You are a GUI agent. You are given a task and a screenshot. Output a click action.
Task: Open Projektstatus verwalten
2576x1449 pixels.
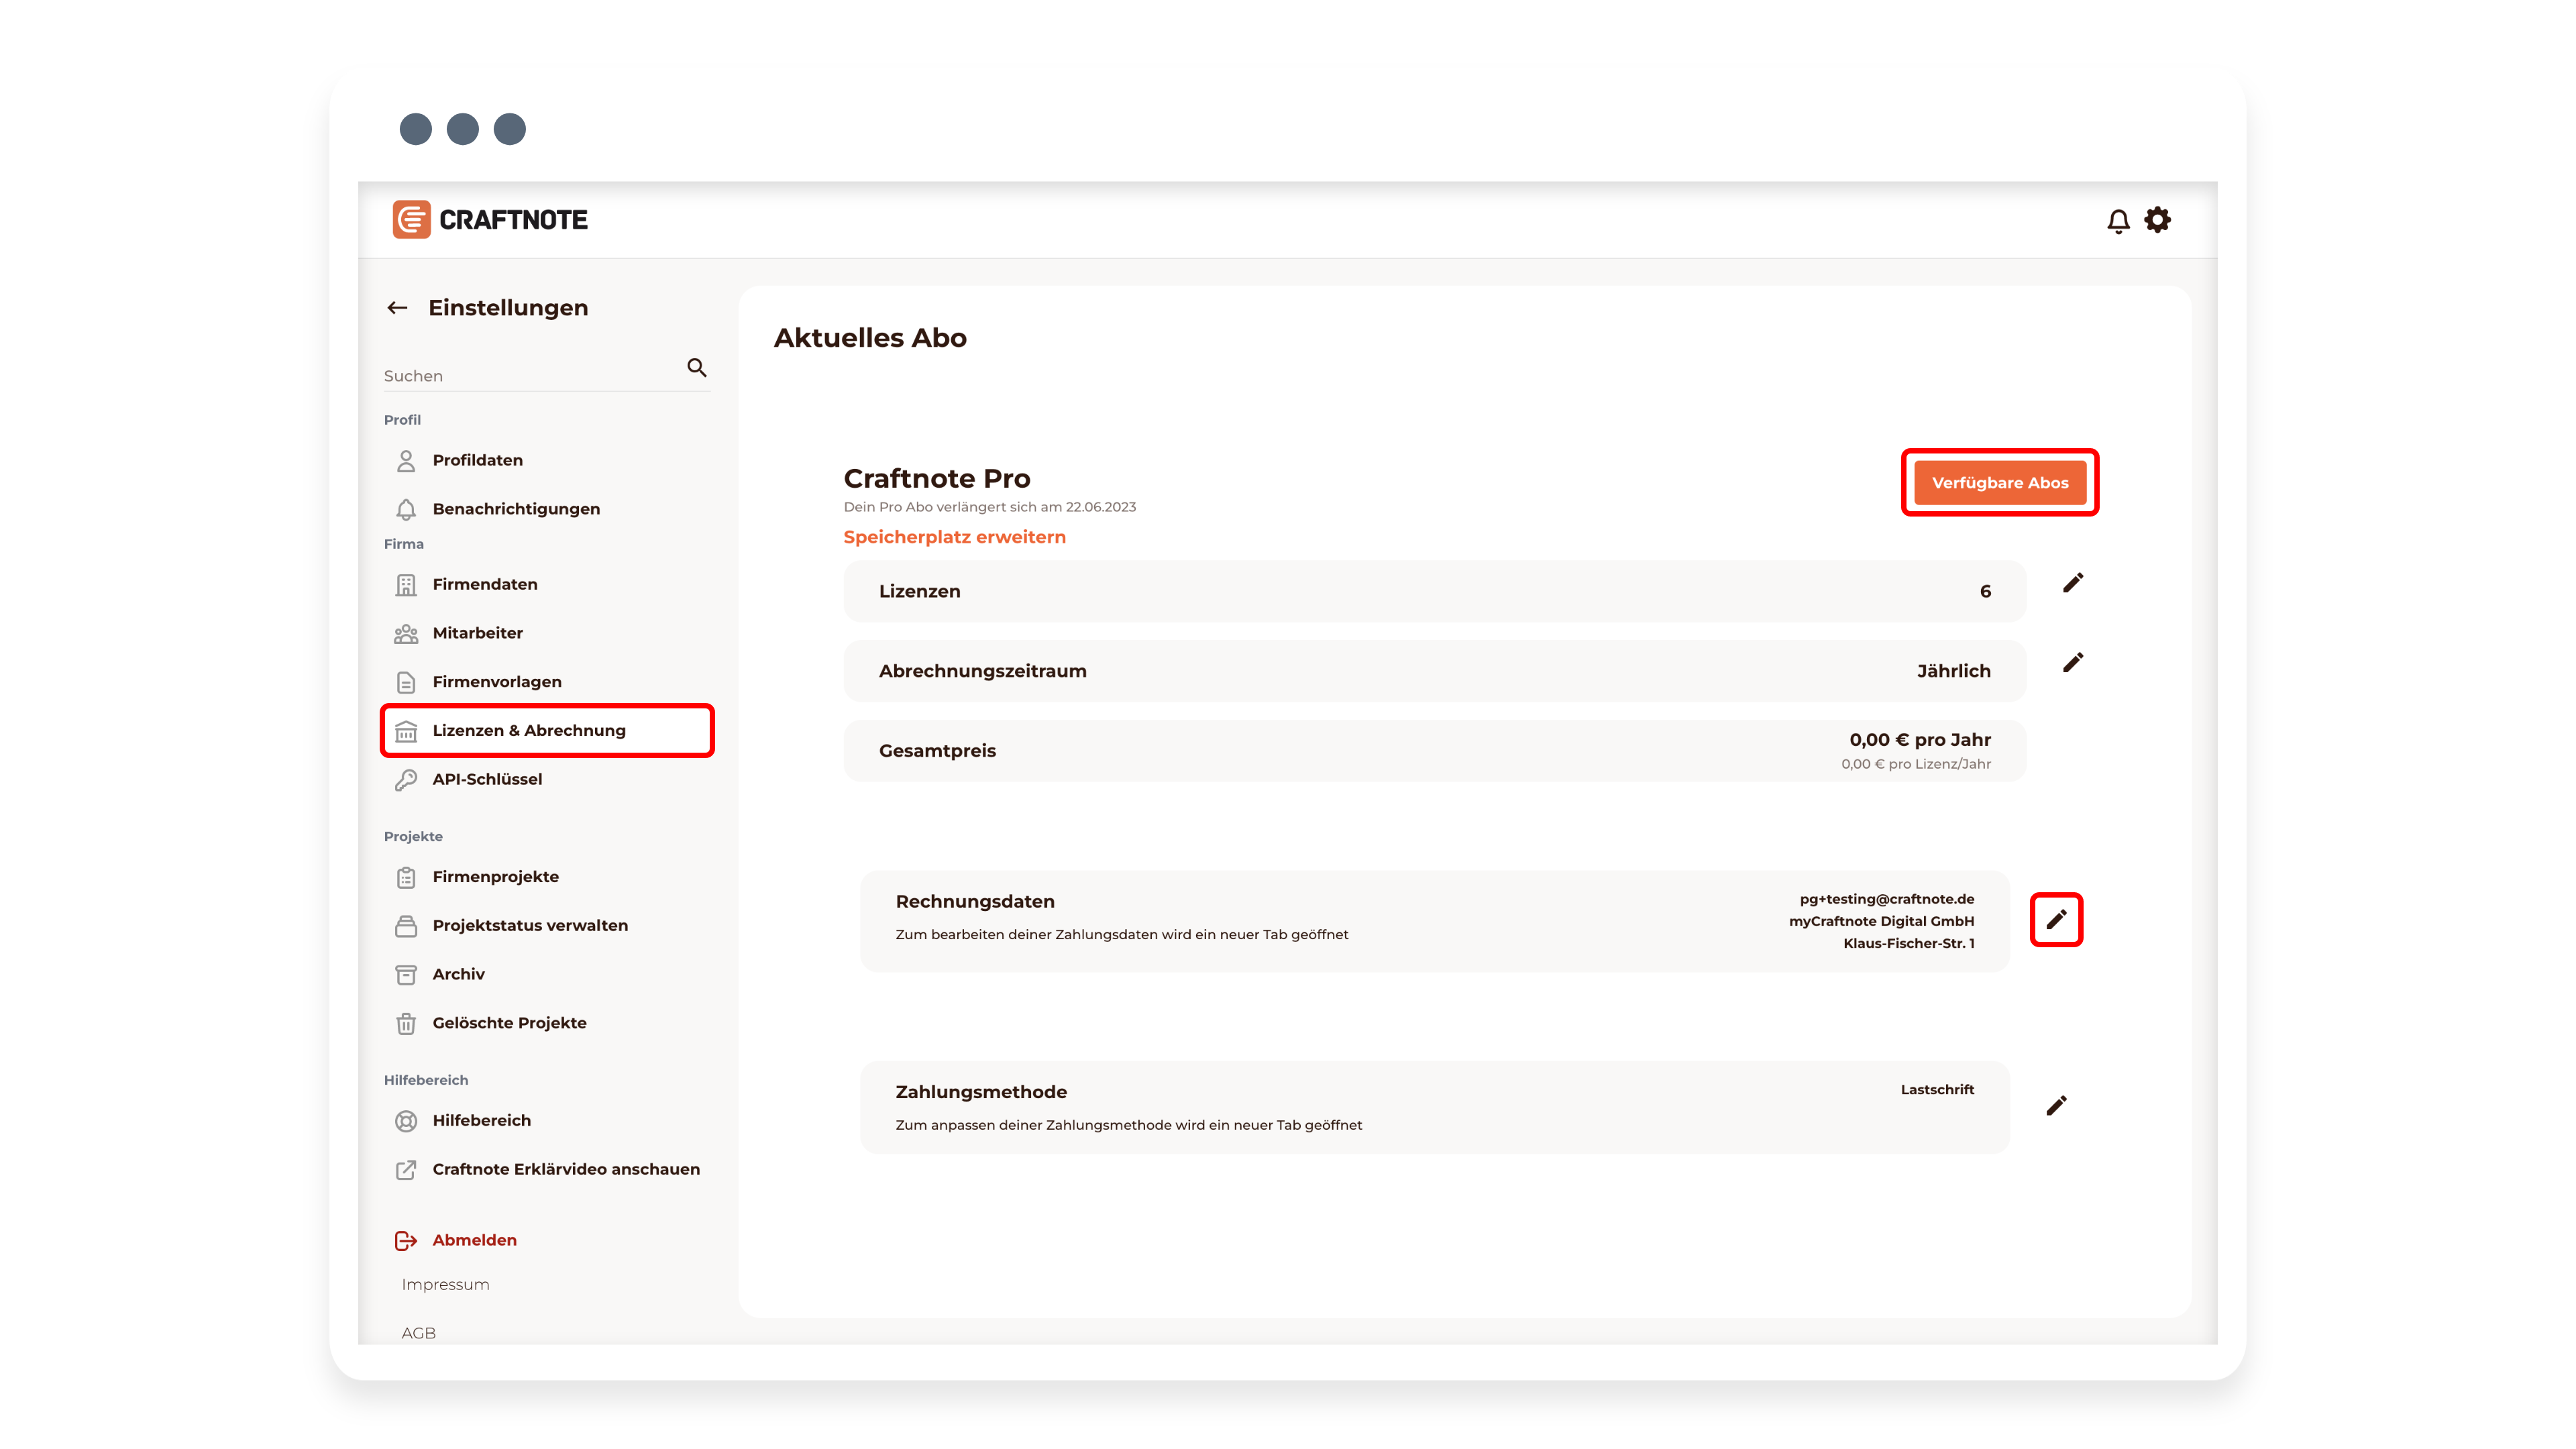click(x=530, y=926)
